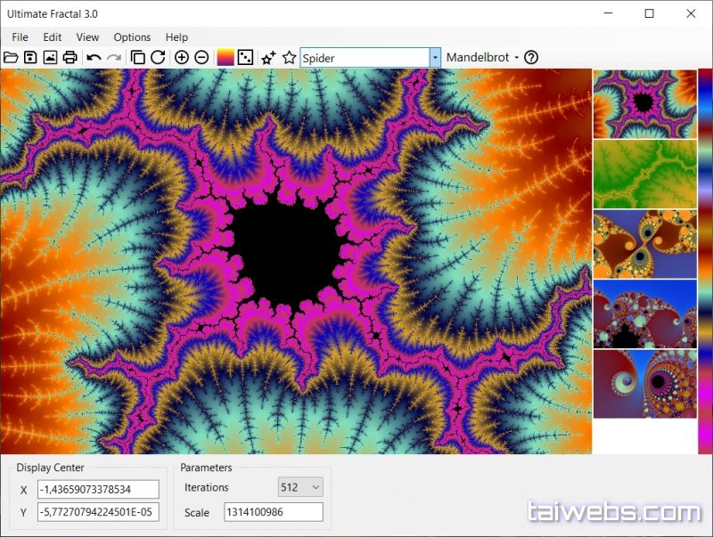713x537 pixels.
Task: Click the Open file folder icon
Action: click(11, 58)
